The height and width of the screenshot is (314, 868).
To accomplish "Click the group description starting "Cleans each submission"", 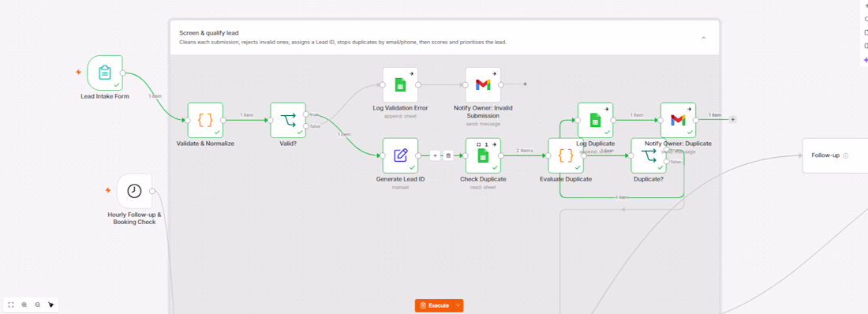I will 342,42.
